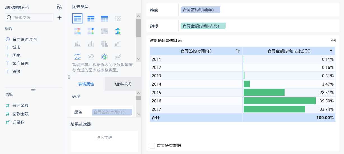Choose the cross table chart type
The width and height of the screenshot is (344, 154).
tap(91, 19)
